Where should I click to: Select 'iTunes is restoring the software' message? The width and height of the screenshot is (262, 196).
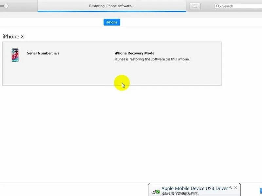(x=152, y=59)
